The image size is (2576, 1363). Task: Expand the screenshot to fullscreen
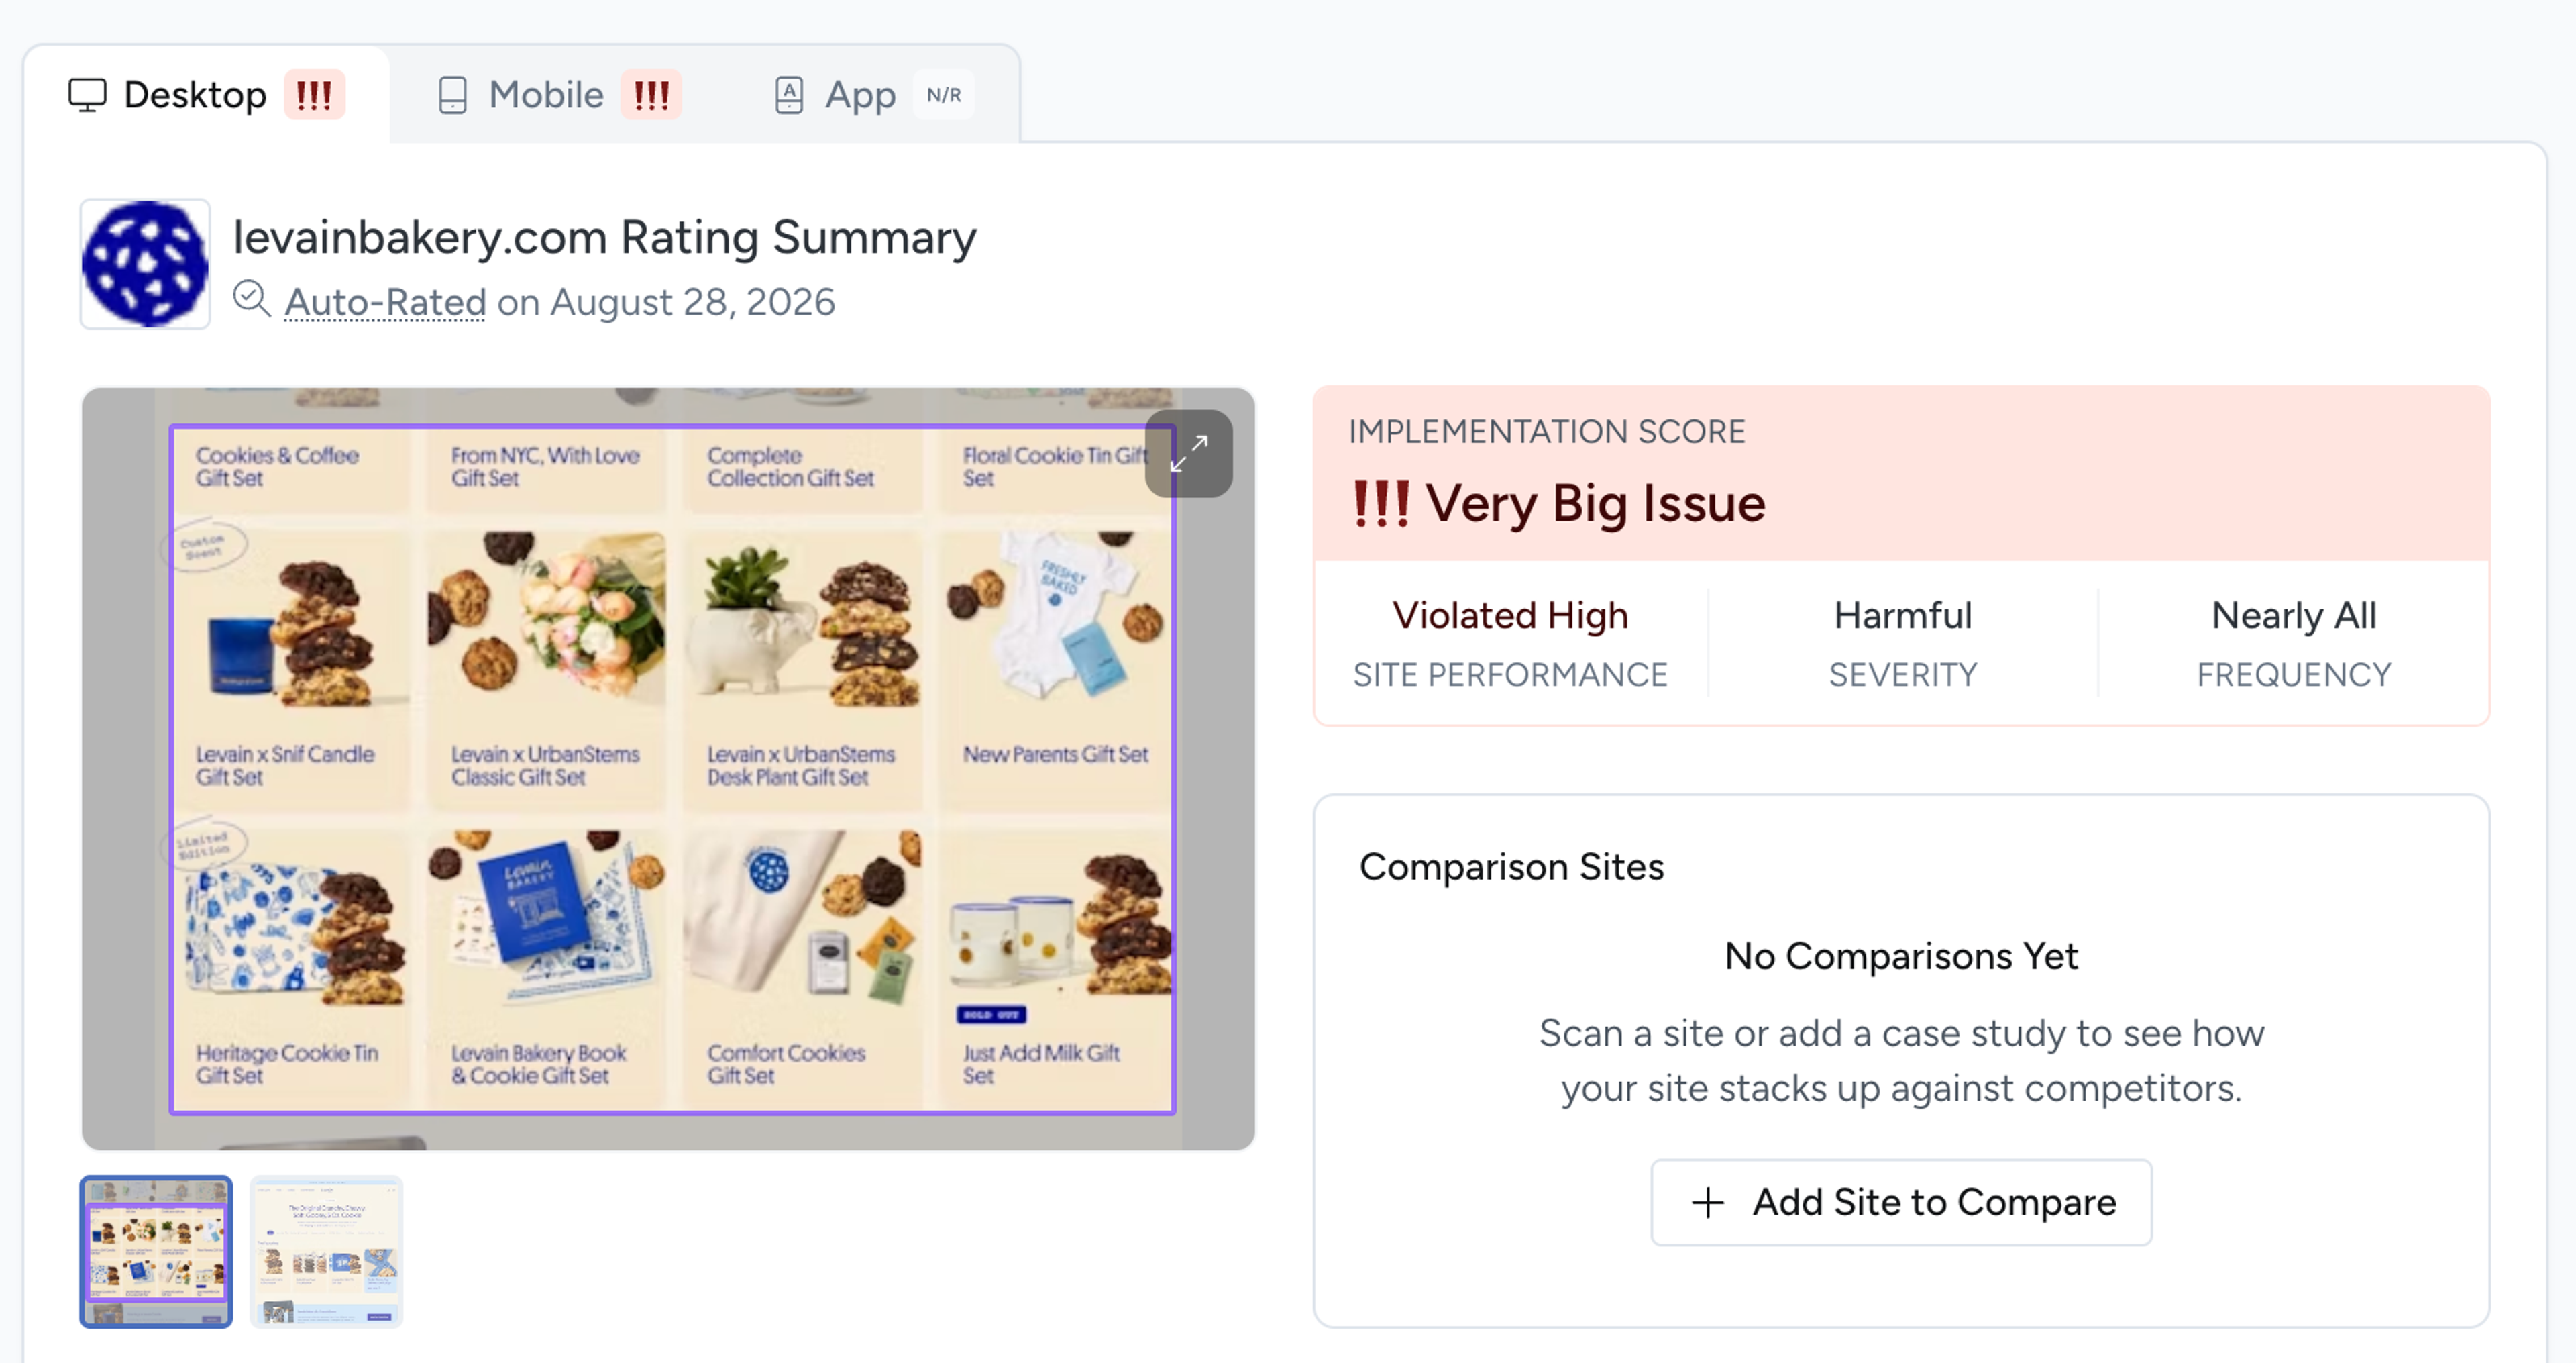pyautogui.click(x=1188, y=454)
